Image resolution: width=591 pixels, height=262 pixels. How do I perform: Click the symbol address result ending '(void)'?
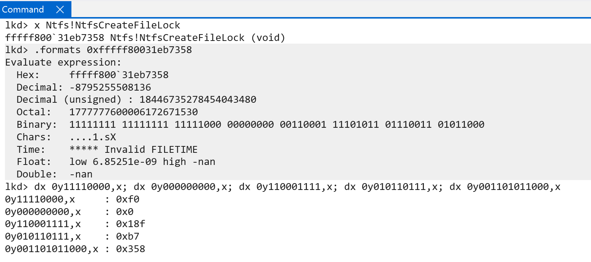click(x=145, y=38)
